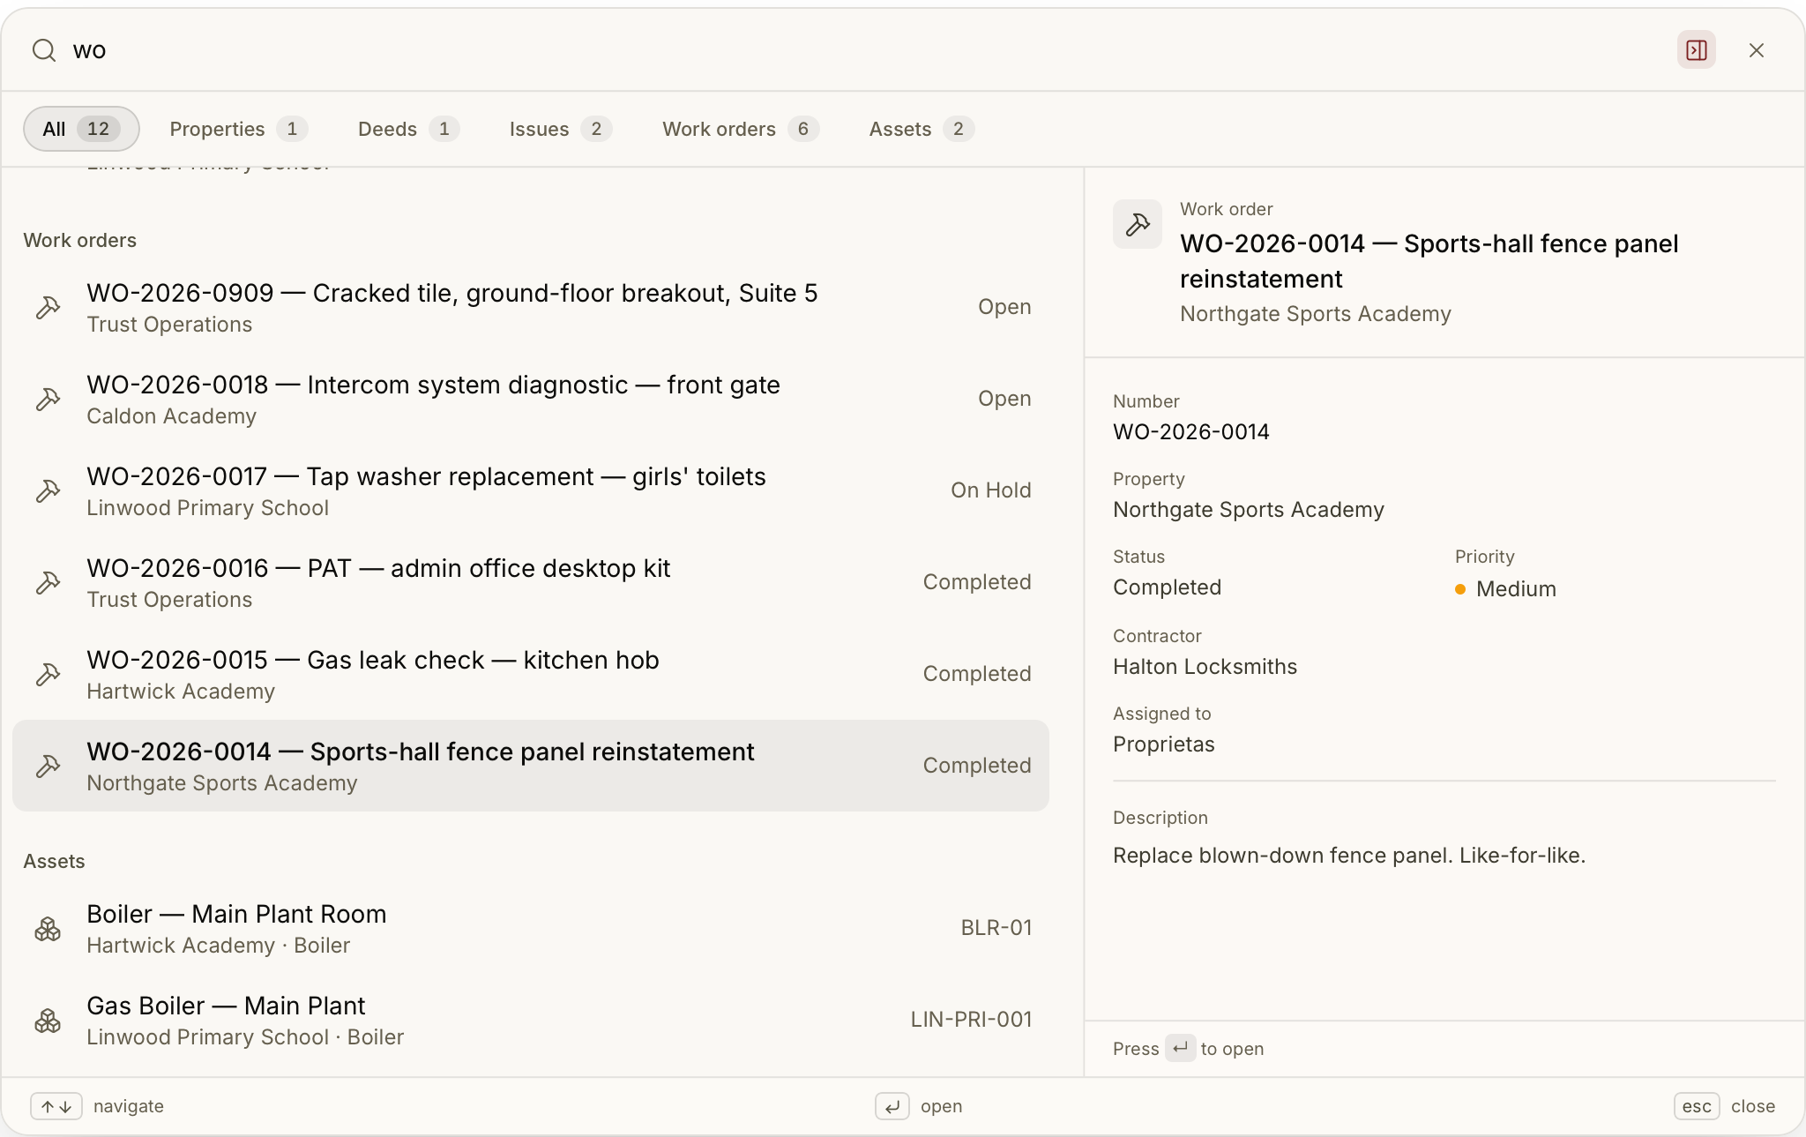The height and width of the screenshot is (1137, 1806).
Task: Filter results by Issues tab
Action: [560, 129]
